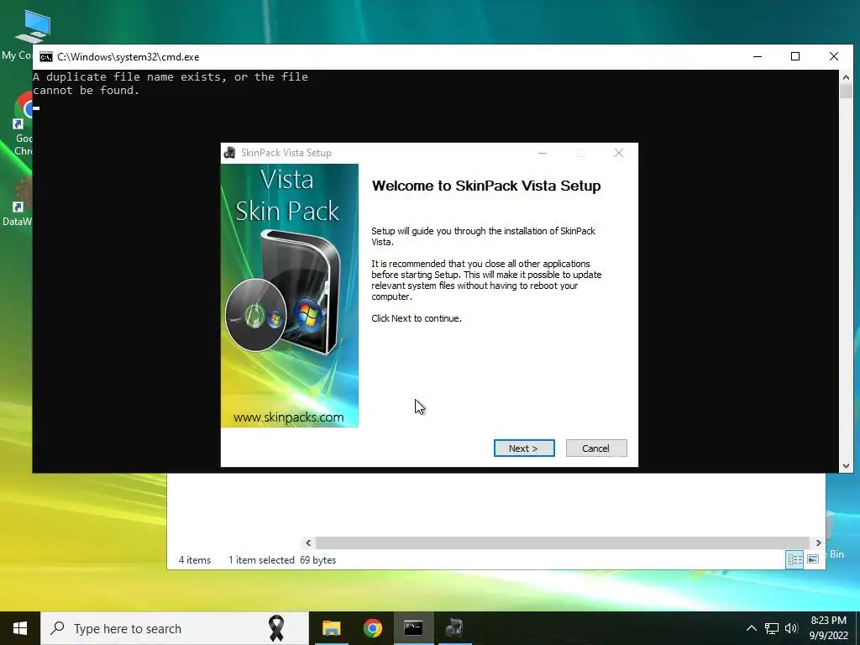
Task: Select the cmd.exe taskbar button
Action: (x=413, y=628)
